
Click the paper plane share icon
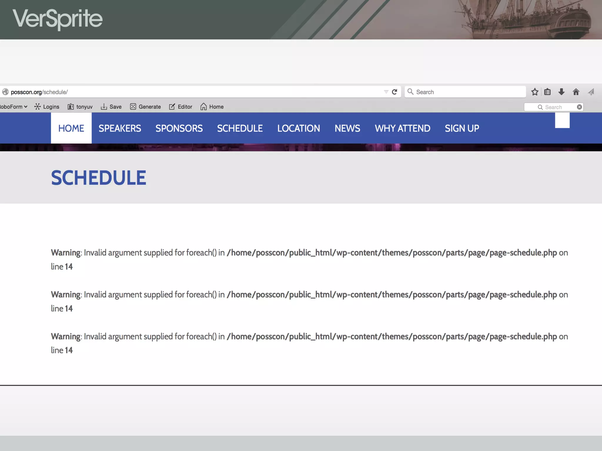click(x=591, y=92)
